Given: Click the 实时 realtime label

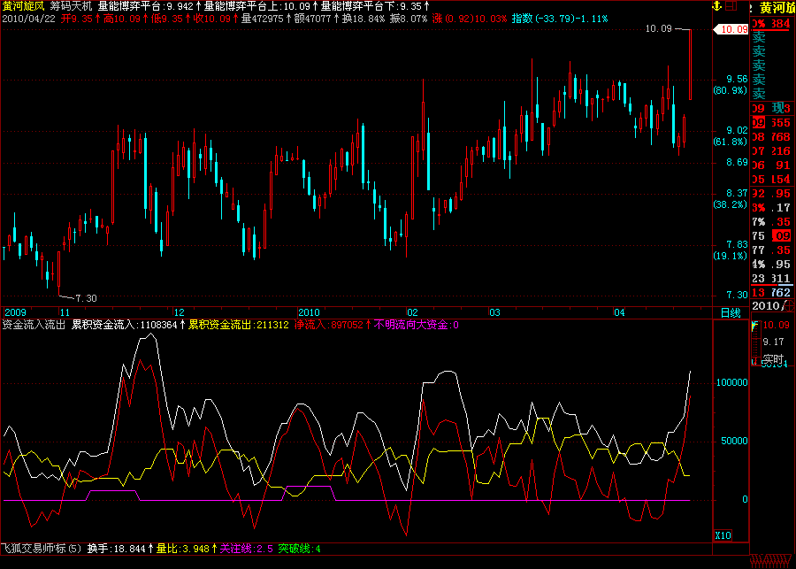Looking at the screenshot, I should point(774,359).
